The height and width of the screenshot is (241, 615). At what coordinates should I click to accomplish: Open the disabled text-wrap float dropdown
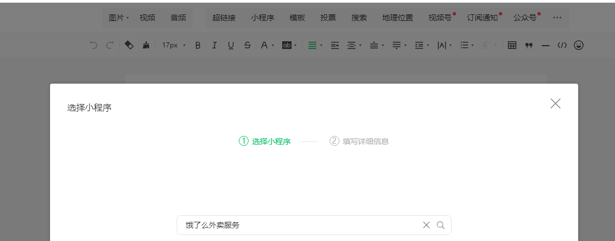[490, 45]
